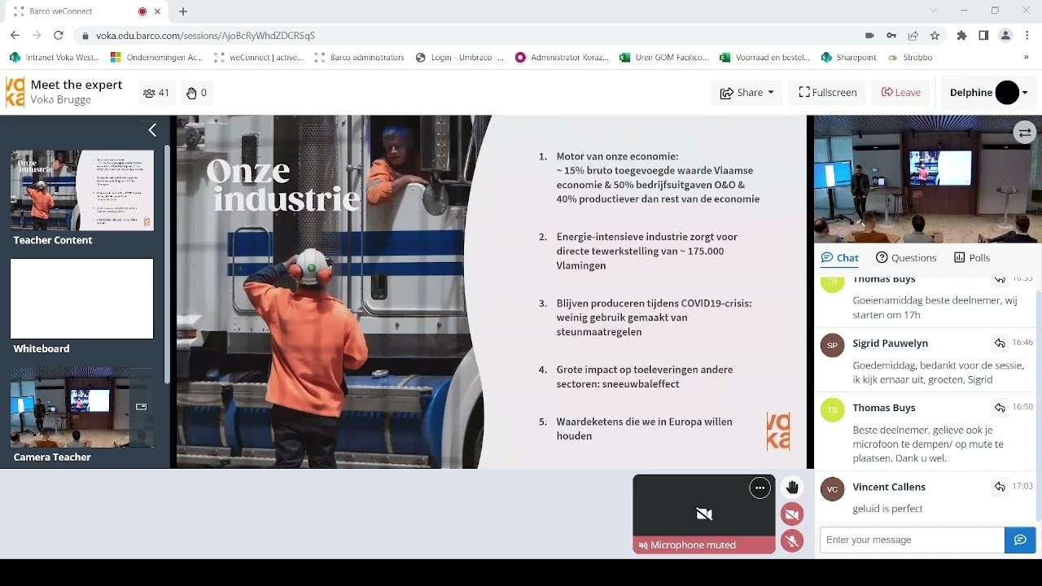The width and height of the screenshot is (1042, 586).
Task: Click the shared Onze industrie slide
Action: [x=492, y=292]
